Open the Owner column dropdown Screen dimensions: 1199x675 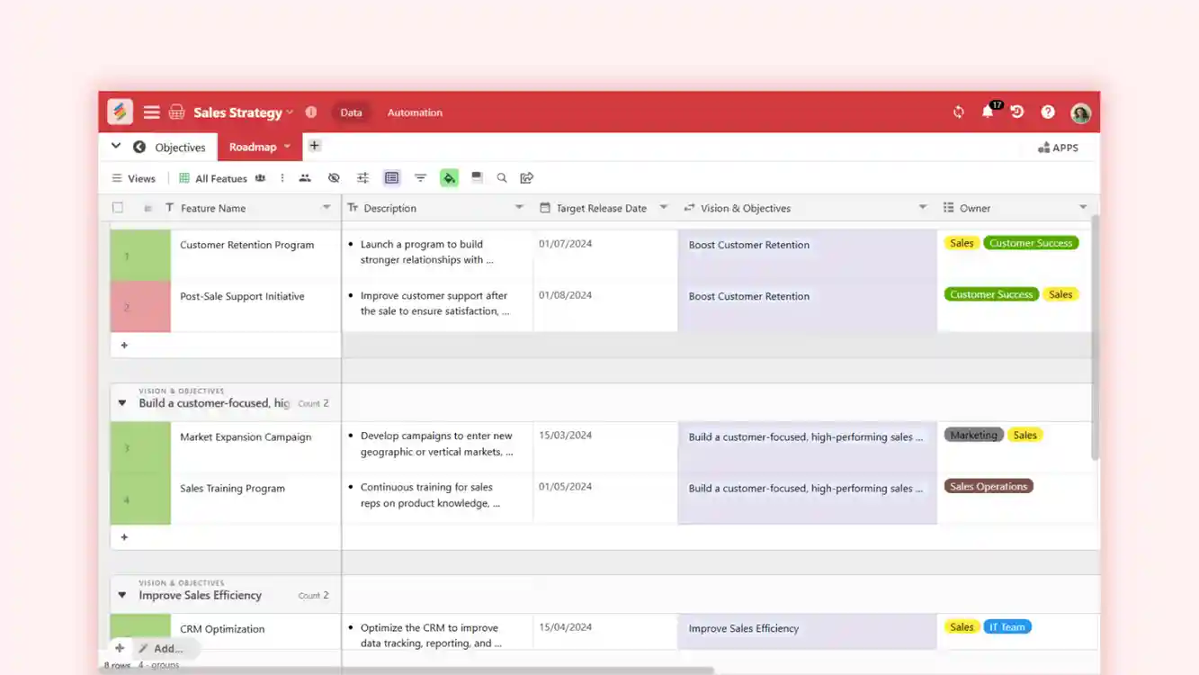click(1082, 207)
